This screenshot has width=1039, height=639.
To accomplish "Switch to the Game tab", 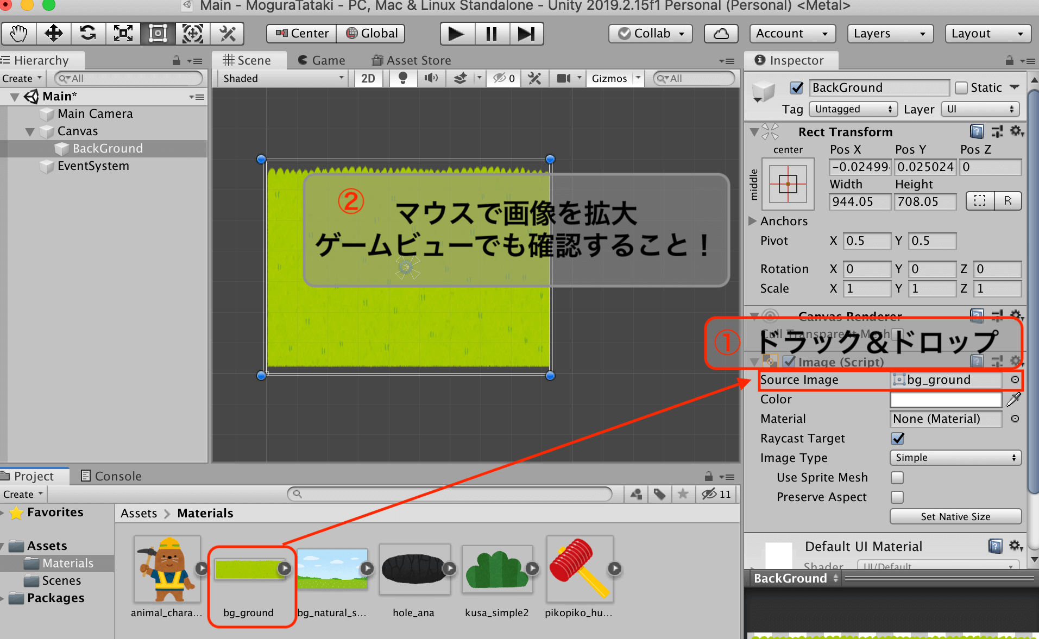I will pyautogui.click(x=322, y=60).
